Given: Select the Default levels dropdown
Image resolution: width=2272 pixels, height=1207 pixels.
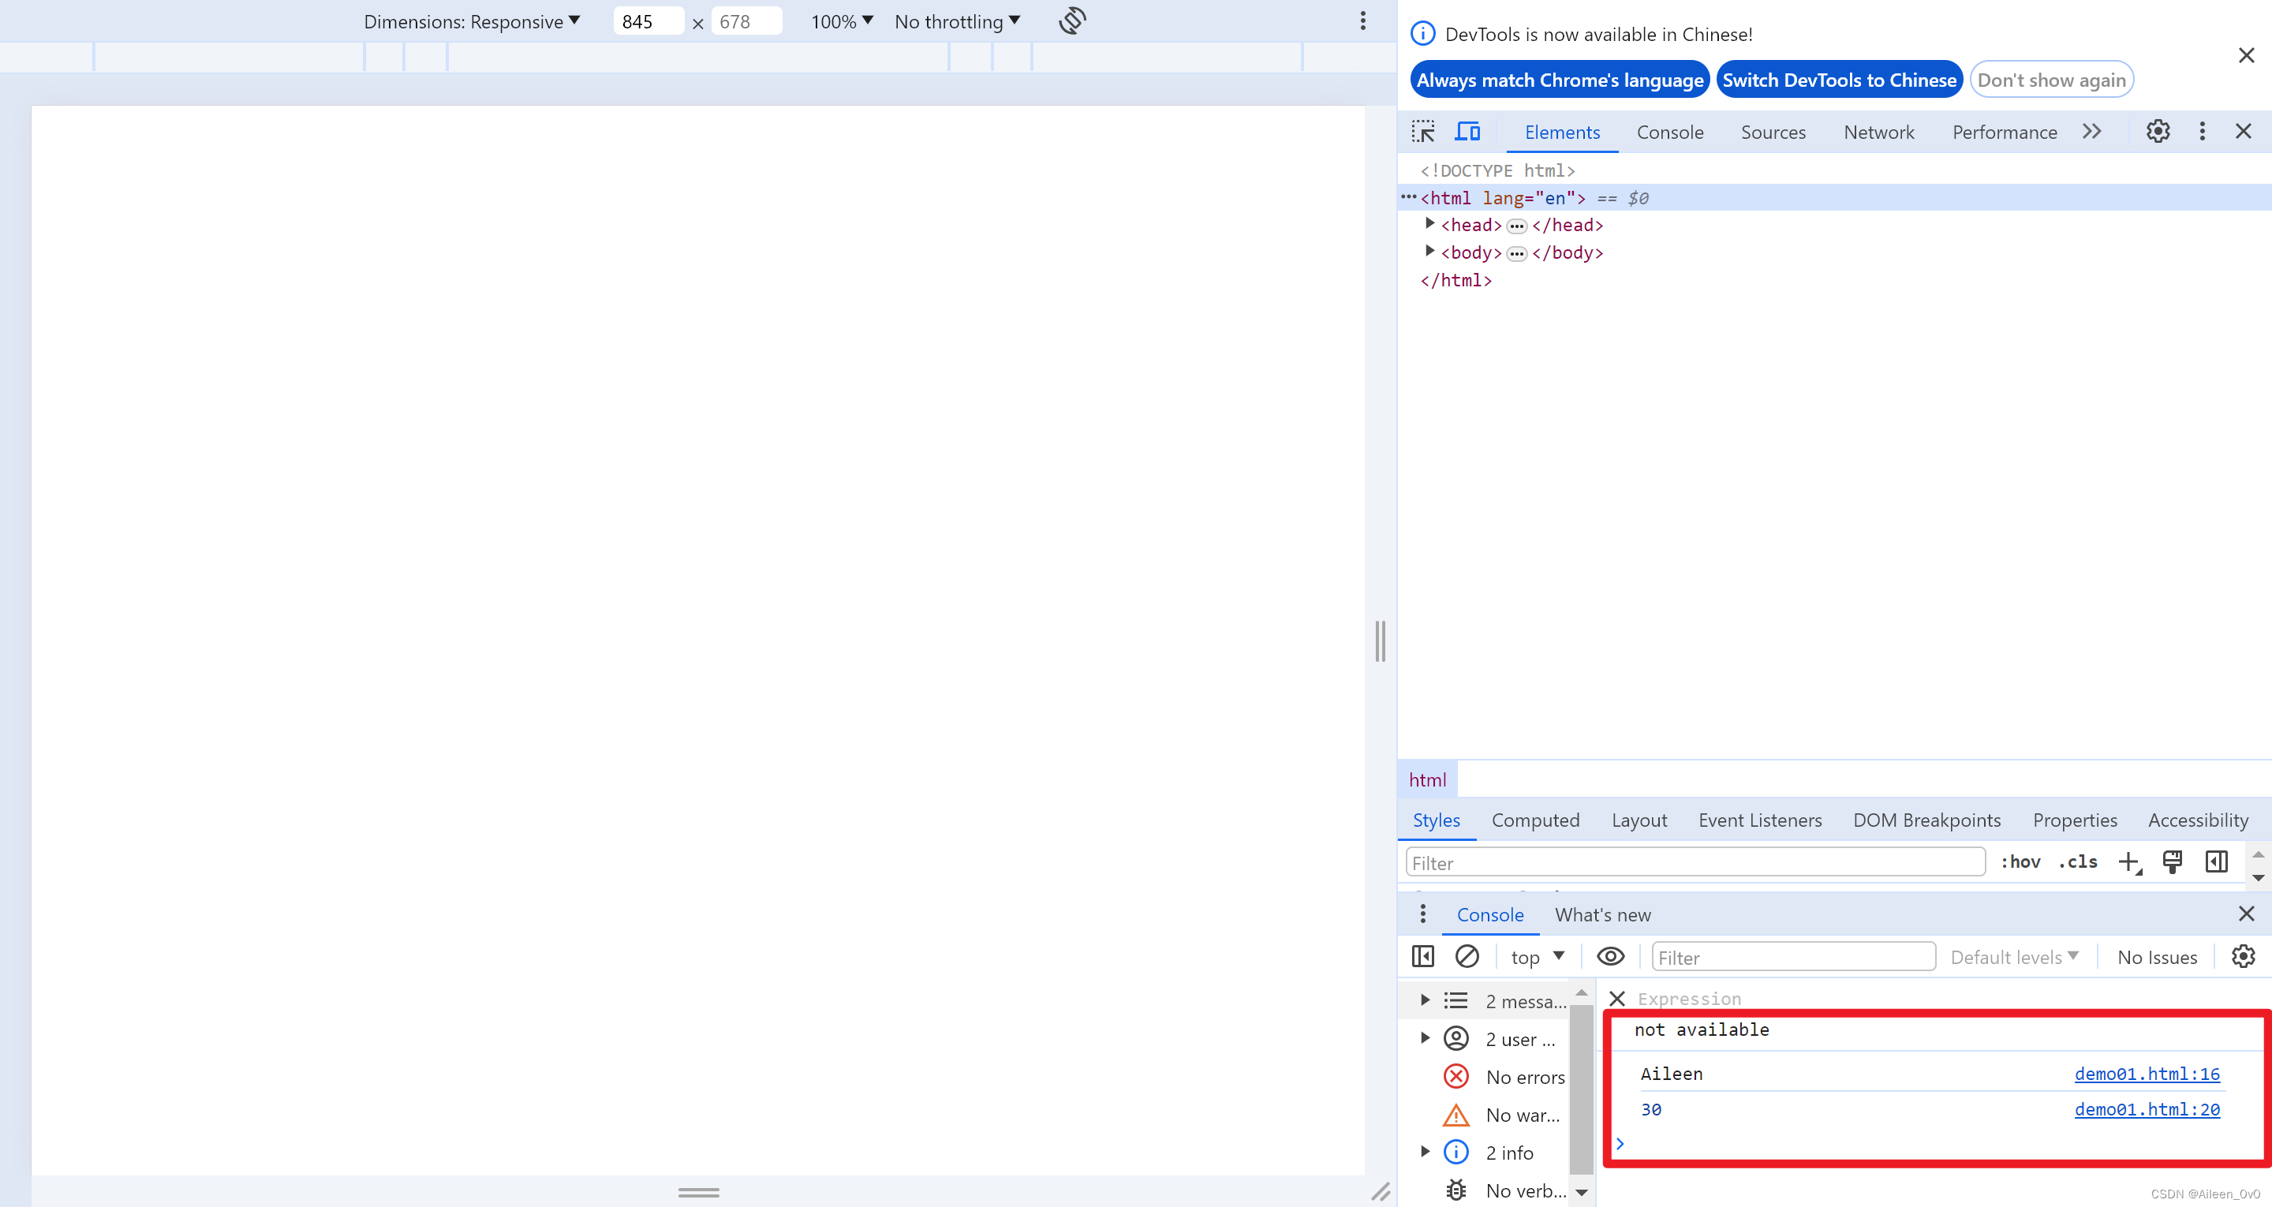Looking at the screenshot, I should pos(2013,958).
